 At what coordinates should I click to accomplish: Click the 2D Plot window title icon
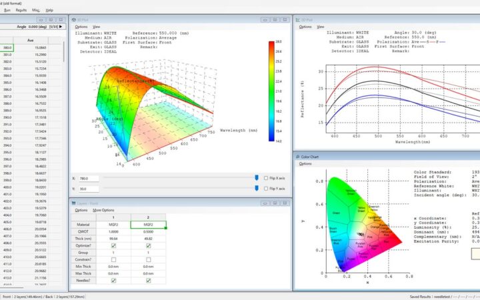(x=297, y=20)
